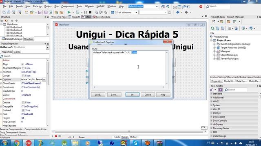Click the green Run button in toolbar
The height and width of the screenshot is (146, 261).
(69, 12)
